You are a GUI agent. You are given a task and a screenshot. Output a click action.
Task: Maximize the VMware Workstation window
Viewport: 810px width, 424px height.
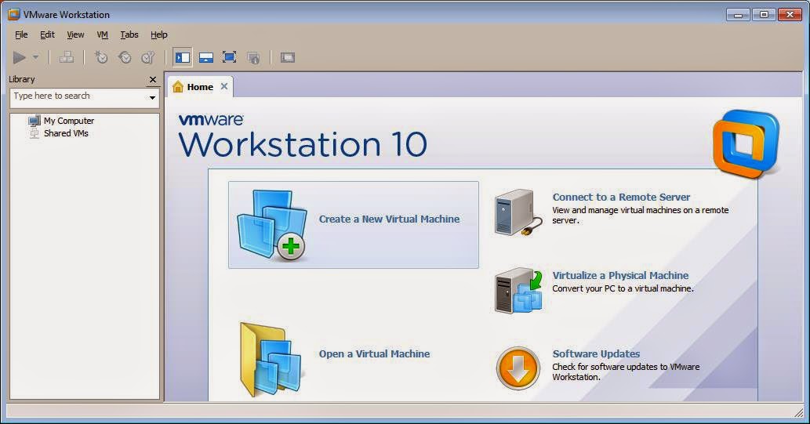click(x=764, y=14)
